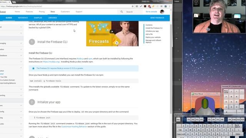This screenshot has width=246, height=138.
Task: Click Go to console link
Action: click(x=151, y=12)
